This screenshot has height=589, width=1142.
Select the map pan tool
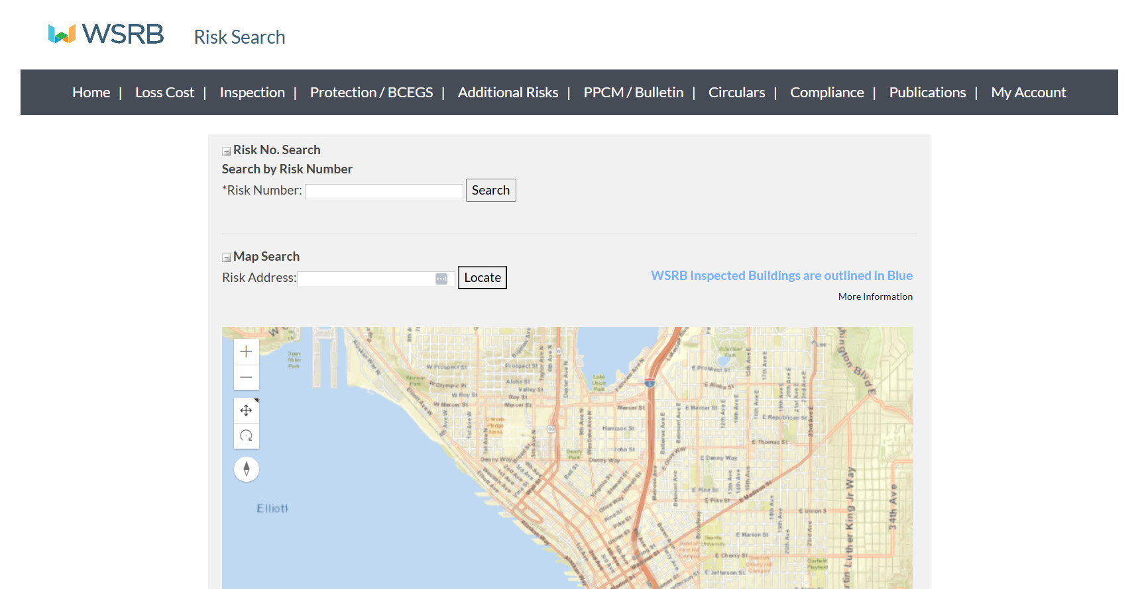pos(246,410)
